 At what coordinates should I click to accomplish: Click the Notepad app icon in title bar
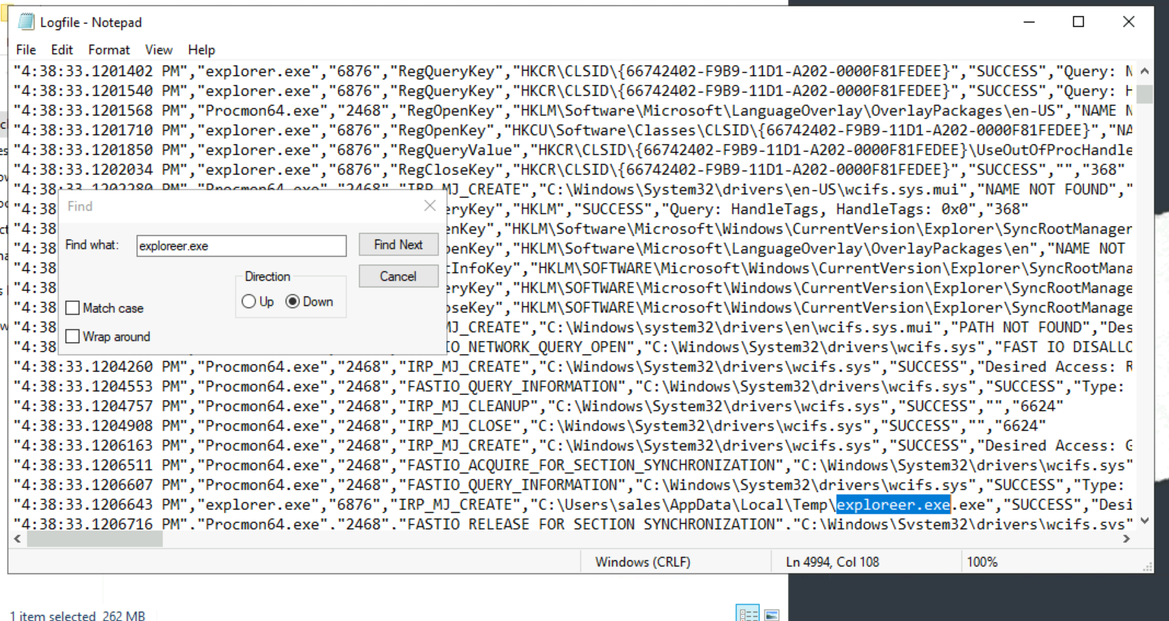pos(26,22)
